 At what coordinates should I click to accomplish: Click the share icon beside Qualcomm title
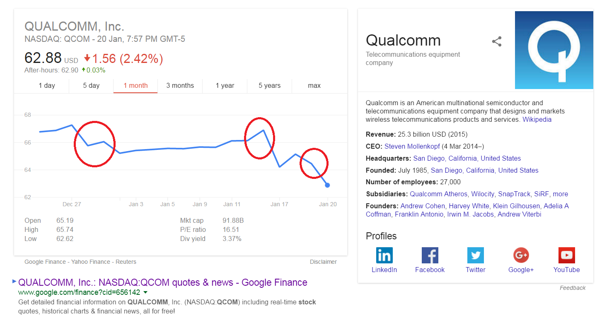point(497,41)
